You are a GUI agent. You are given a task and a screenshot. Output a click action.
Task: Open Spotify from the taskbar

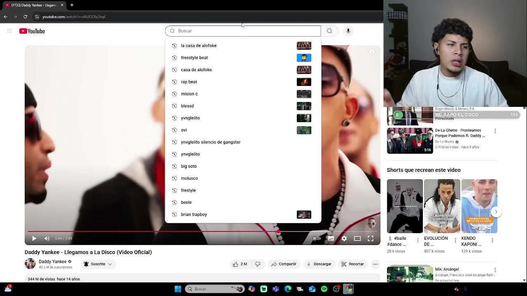point(324,289)
